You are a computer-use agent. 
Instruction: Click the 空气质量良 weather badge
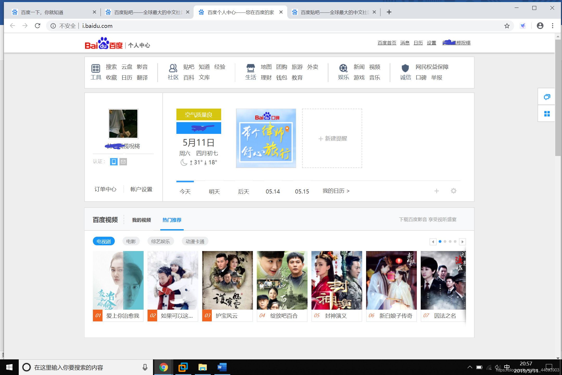tap(199, 115)
